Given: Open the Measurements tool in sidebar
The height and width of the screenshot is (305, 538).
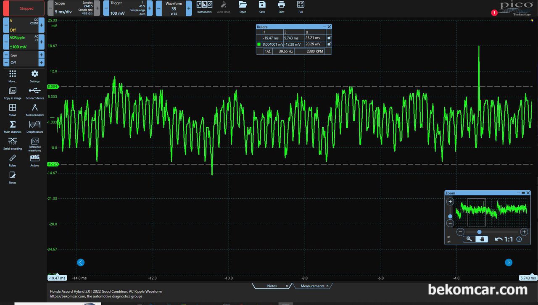Looking at the screenshot, I should [x=35, y=110].
